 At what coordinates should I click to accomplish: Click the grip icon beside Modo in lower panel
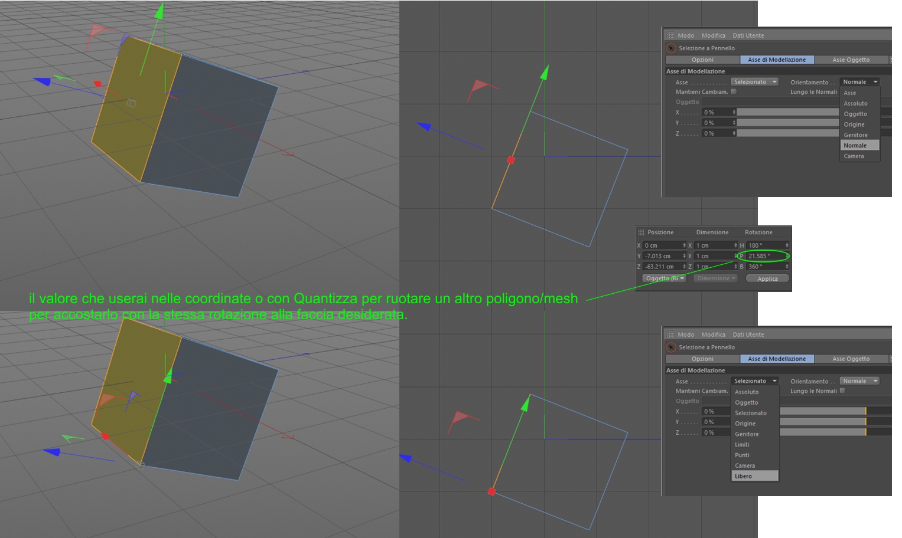click(670, 334)
